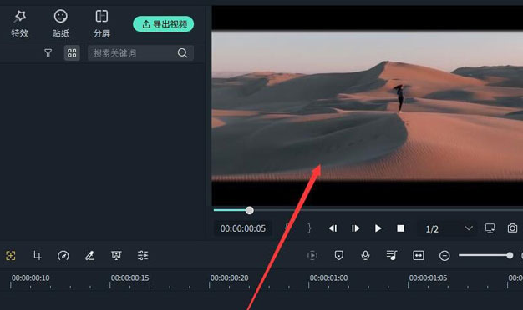Click zoom to fit timeline icon
This screenshot has height=310, width=523.
pyautogui.click(x=419, y=256)
